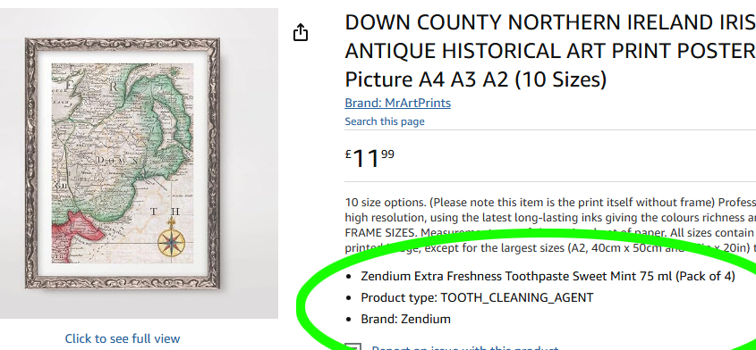
Task: Click the Picture A4 A3 A2 title line
Action: click(475, 79)
